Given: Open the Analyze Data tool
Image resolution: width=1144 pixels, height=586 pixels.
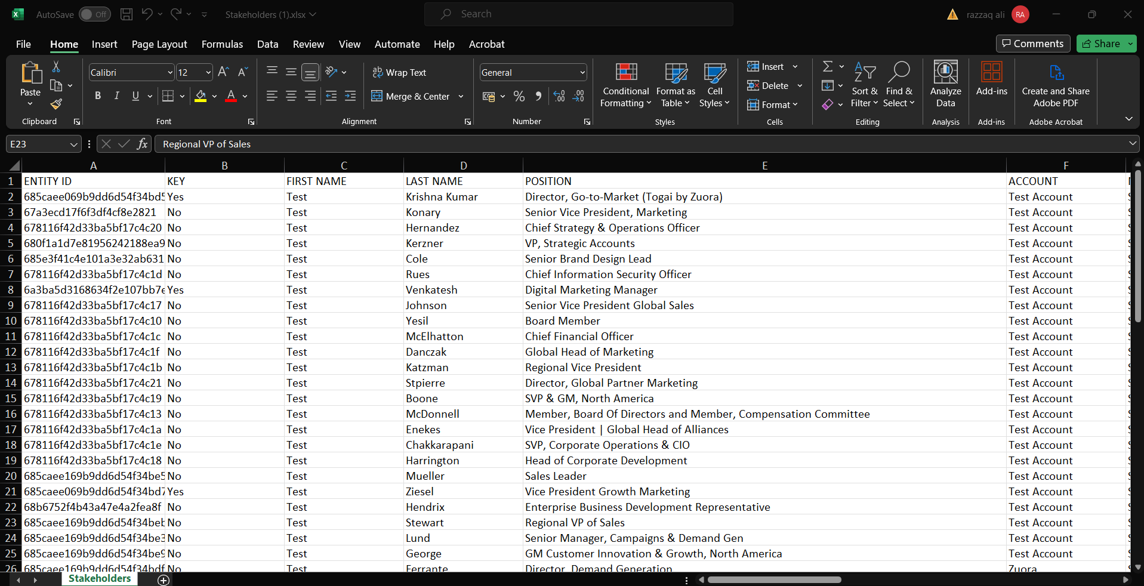Looking at the screenshot, I should point(945,84).
